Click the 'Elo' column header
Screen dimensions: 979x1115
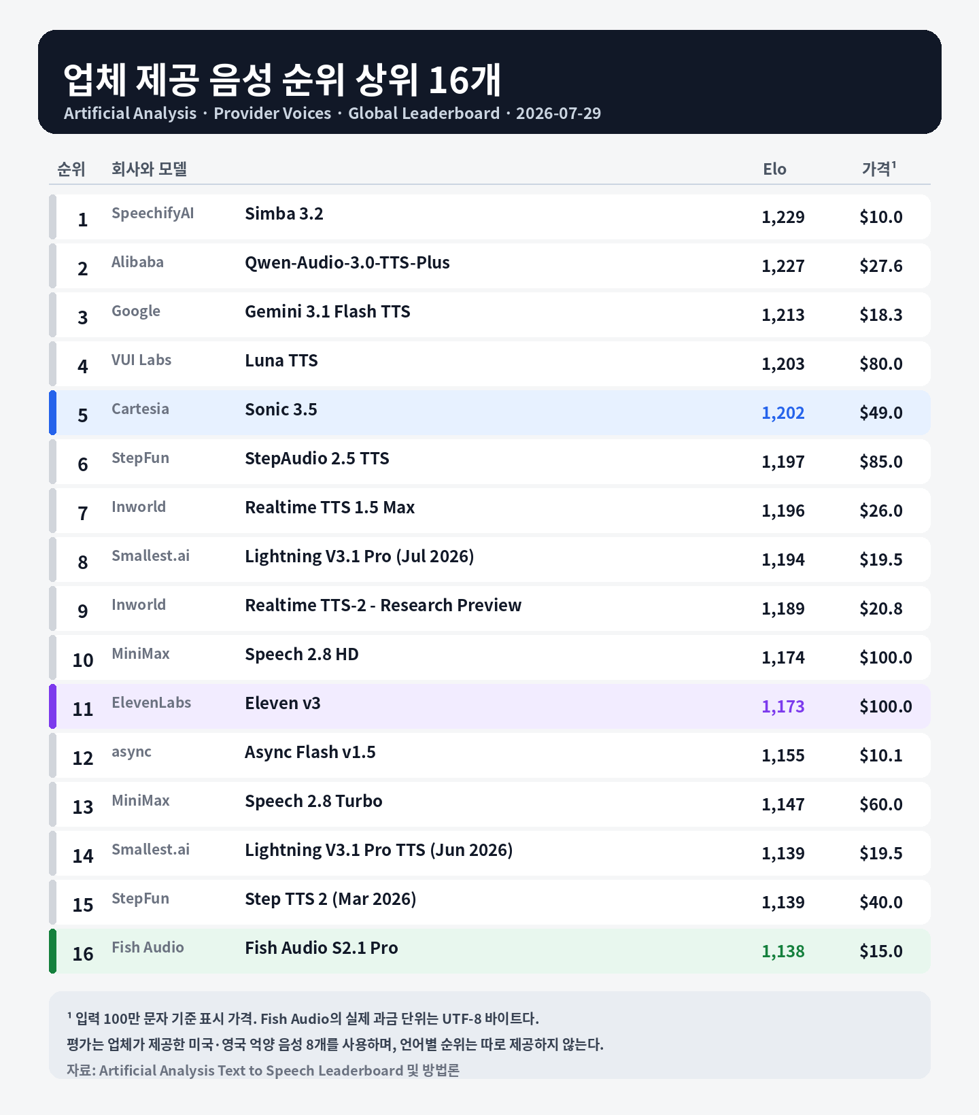[x=774, y=169]
